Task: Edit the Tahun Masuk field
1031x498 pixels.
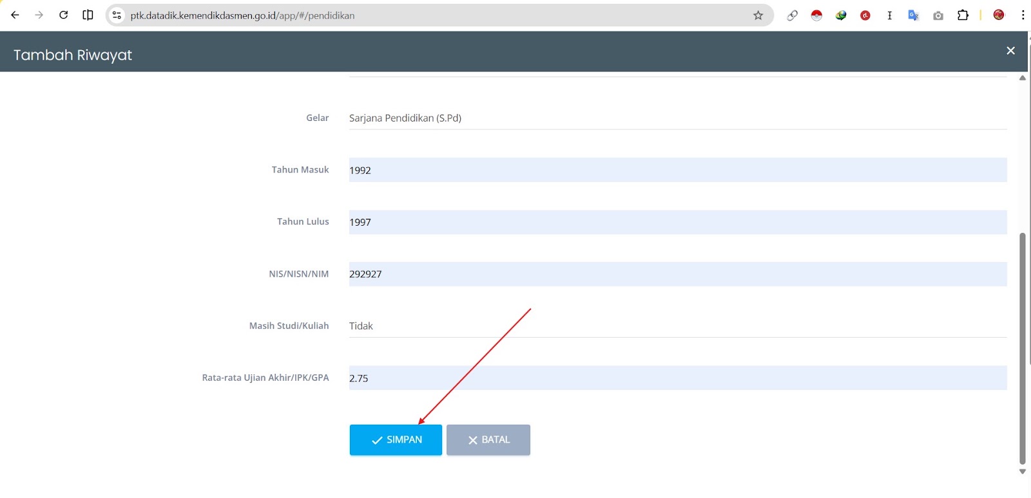Action: coord(678,170)
